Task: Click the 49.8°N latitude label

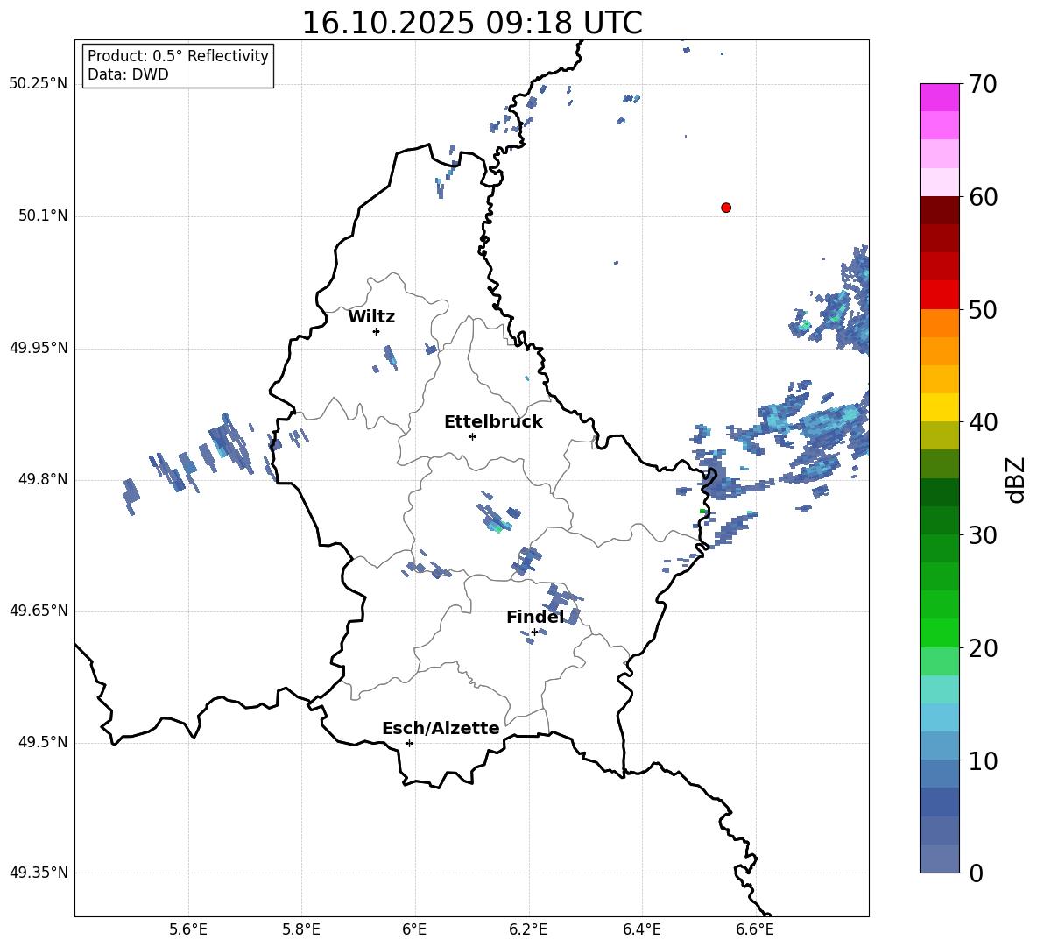Action: (x=43, y=479)
